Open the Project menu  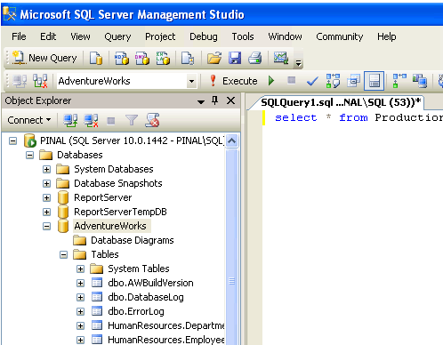[x=160, y=36]
